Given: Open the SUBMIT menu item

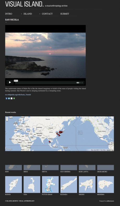Looking at the screenshot, I should [x=65, y=14].
